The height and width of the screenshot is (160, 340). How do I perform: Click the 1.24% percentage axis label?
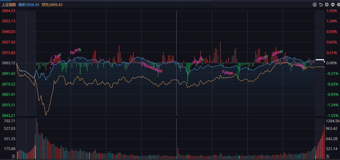[332, 21]
